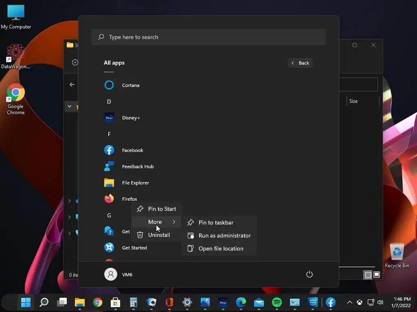Open Spotify from the taskbar
This screenshot has height=312, width=417.
point(277,302)
